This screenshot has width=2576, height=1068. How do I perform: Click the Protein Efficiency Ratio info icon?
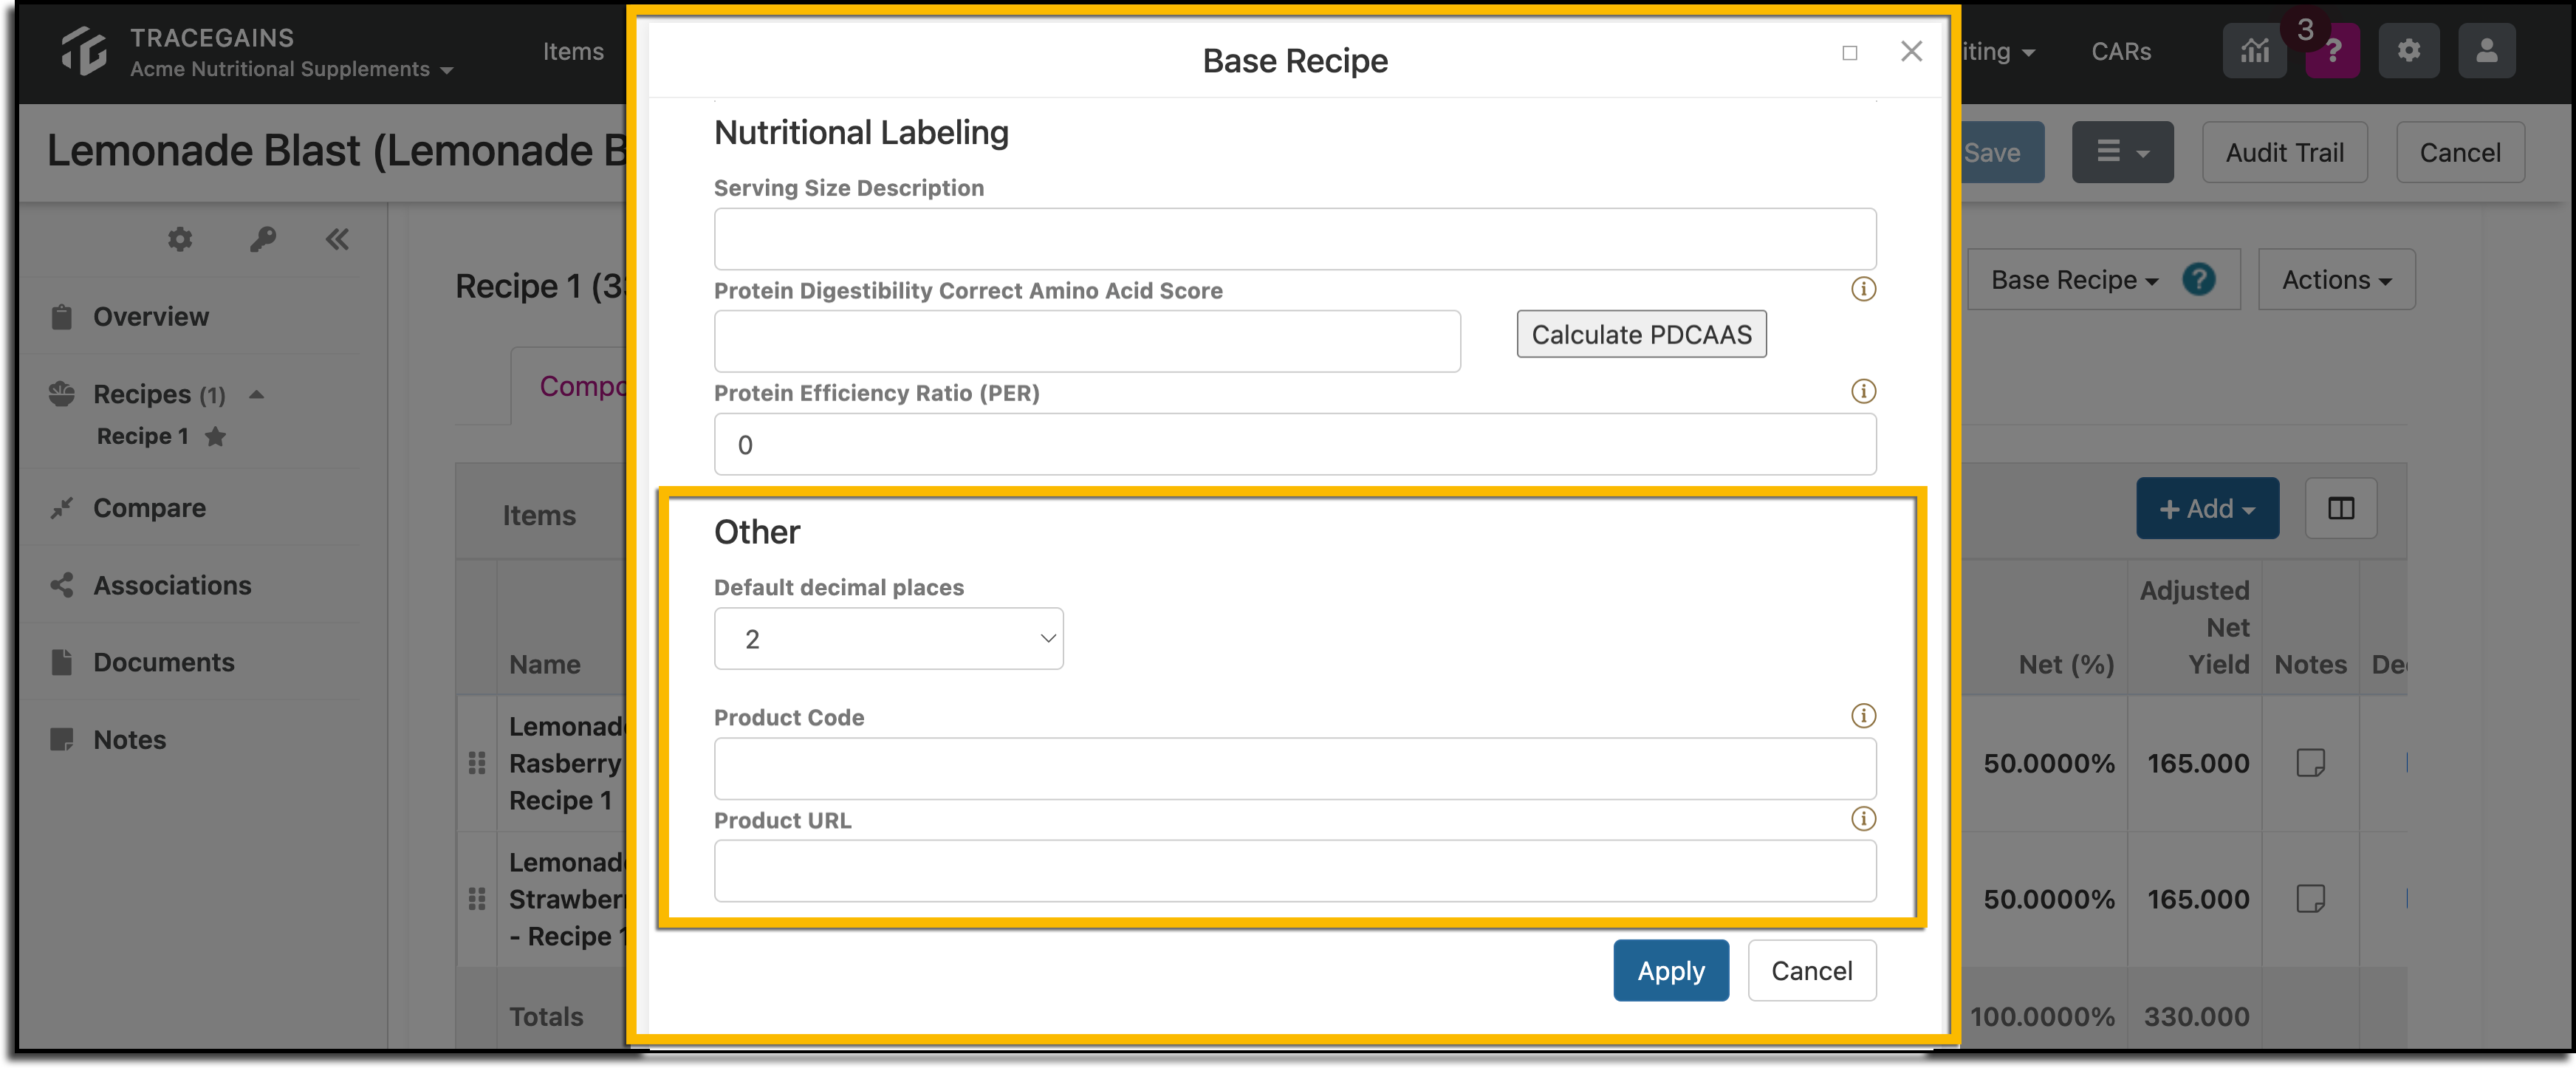click(x=1863, y=391)
